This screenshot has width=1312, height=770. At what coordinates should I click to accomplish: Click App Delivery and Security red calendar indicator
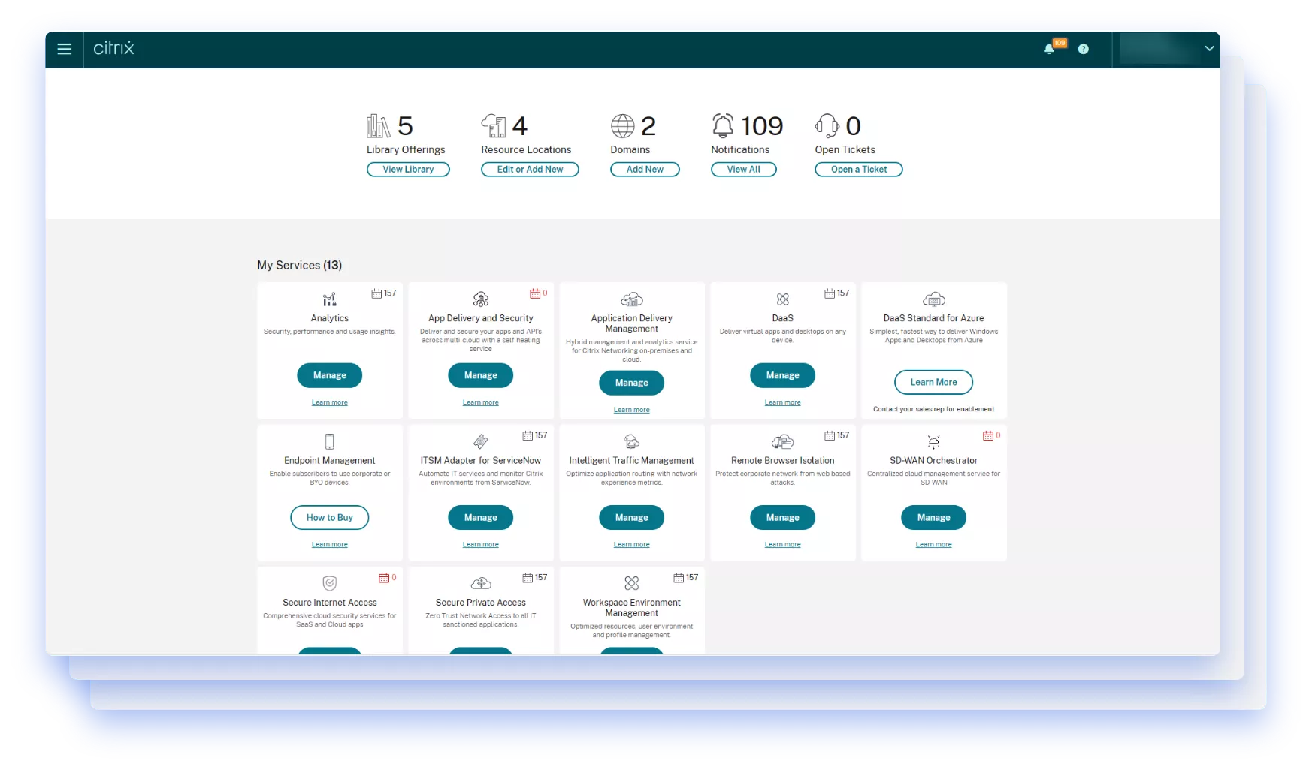point(539,293)
